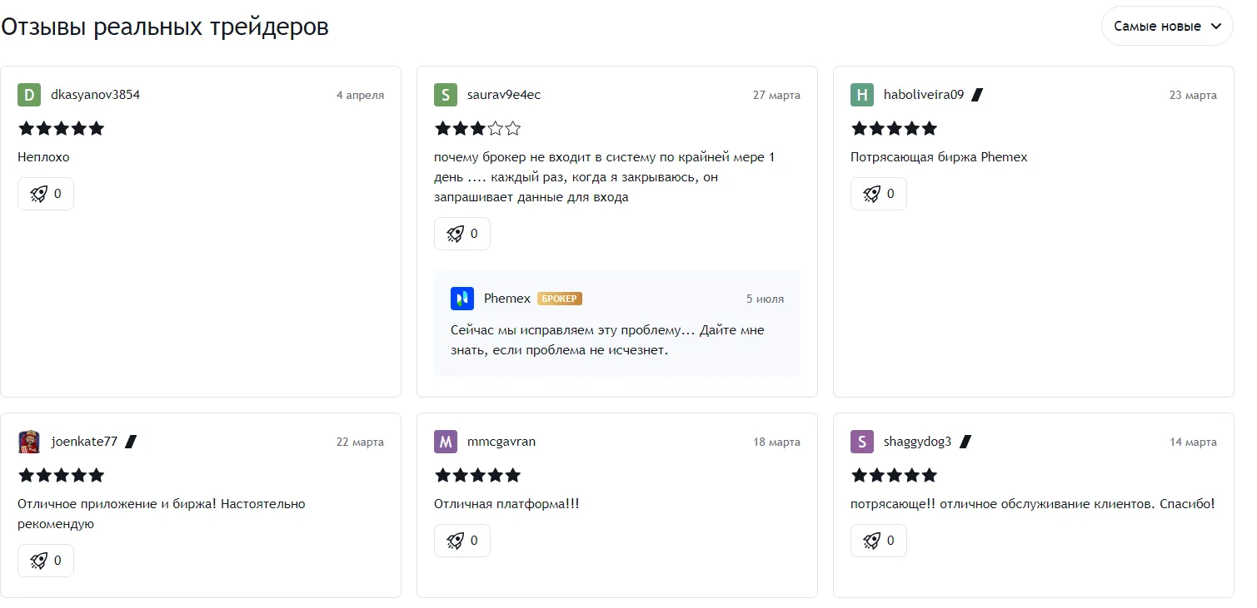Click the slash badge beside haboliveira09
The width and height of the screenshot is (1257, 608).
tap(977, 95)
